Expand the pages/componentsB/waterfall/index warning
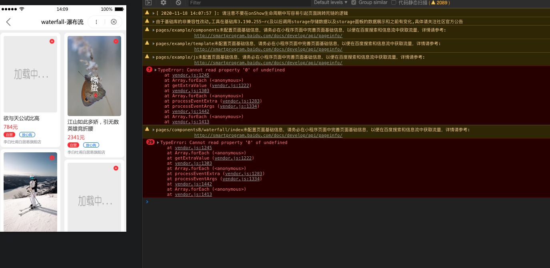550x268 pixels. click(x=153, y=130)
